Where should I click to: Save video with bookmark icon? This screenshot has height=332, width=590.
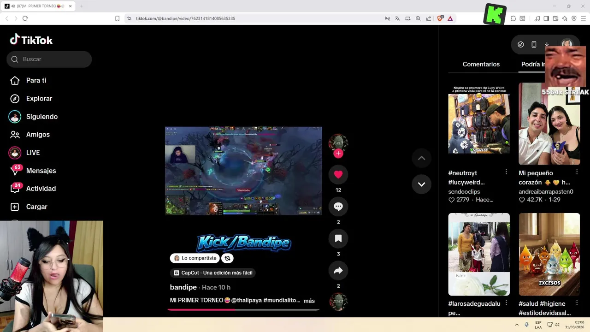pos(338,238)
